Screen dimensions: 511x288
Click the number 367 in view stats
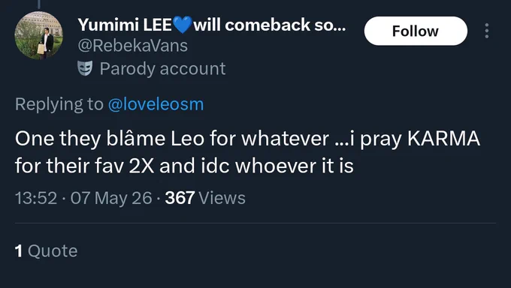[180, 198]
